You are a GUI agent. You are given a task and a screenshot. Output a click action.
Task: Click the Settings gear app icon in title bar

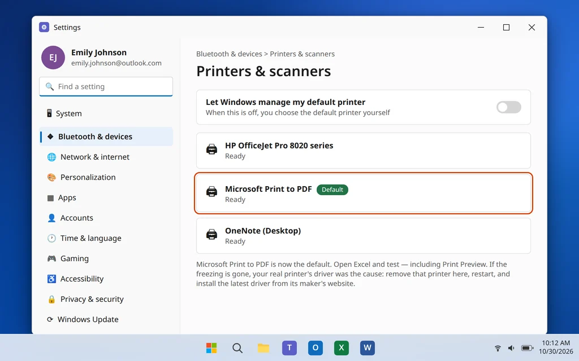coord(44,27)
